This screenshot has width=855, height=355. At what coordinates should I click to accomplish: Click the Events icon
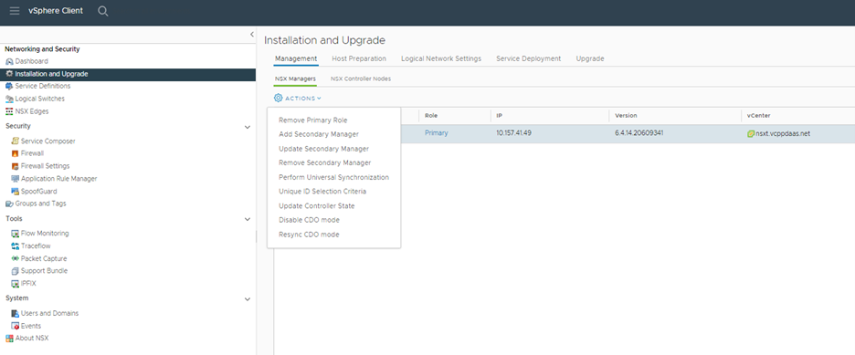click(x=16, y=326)
